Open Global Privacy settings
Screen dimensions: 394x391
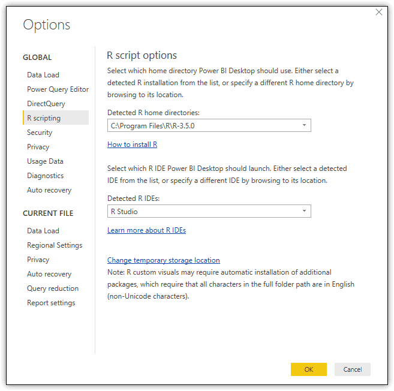[x=38, y=147]
